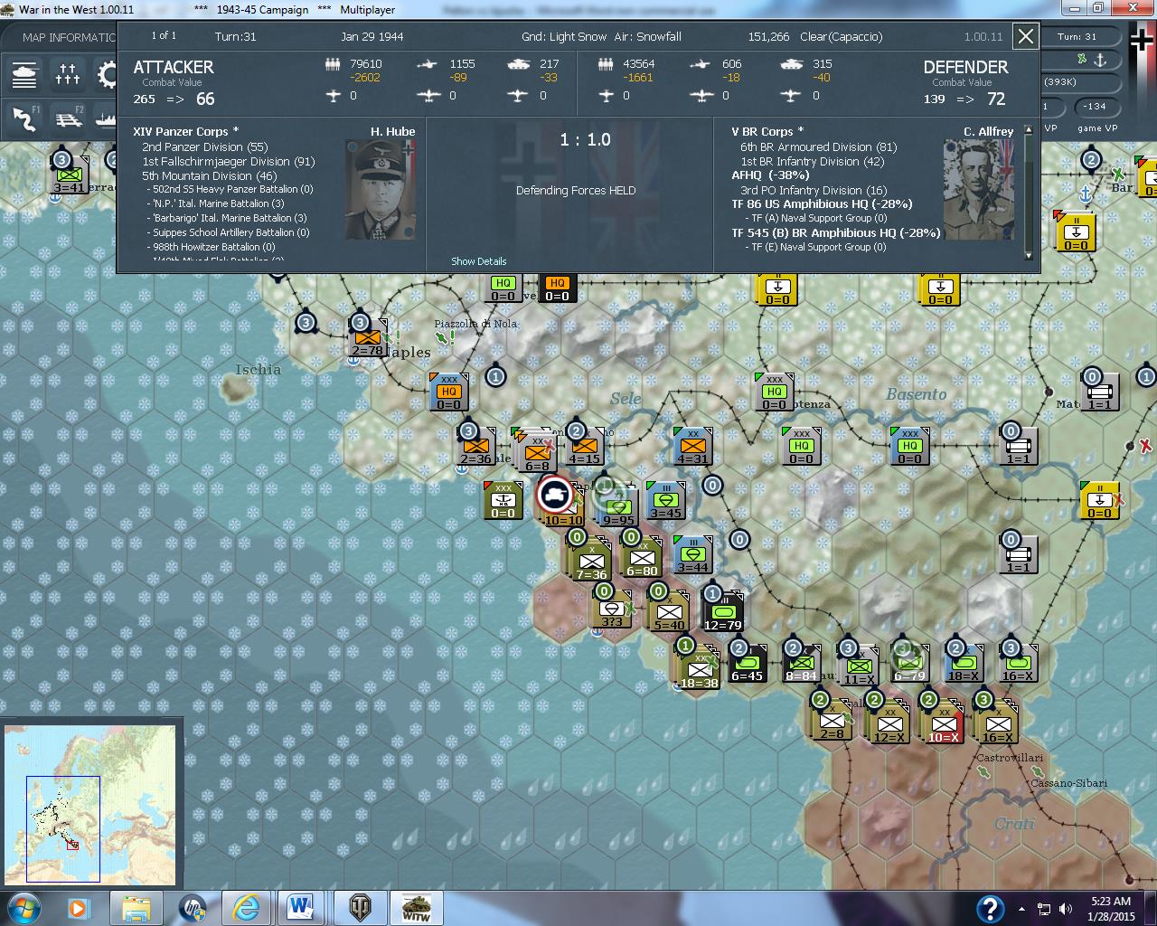
Task: Open World of Tanks taskbar icon
Action: click(359, 908)
